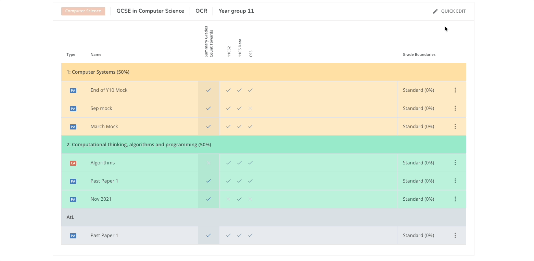The image size is (534, 261).
Task: Select the OCR exam board label
Action: pos(201,11)
